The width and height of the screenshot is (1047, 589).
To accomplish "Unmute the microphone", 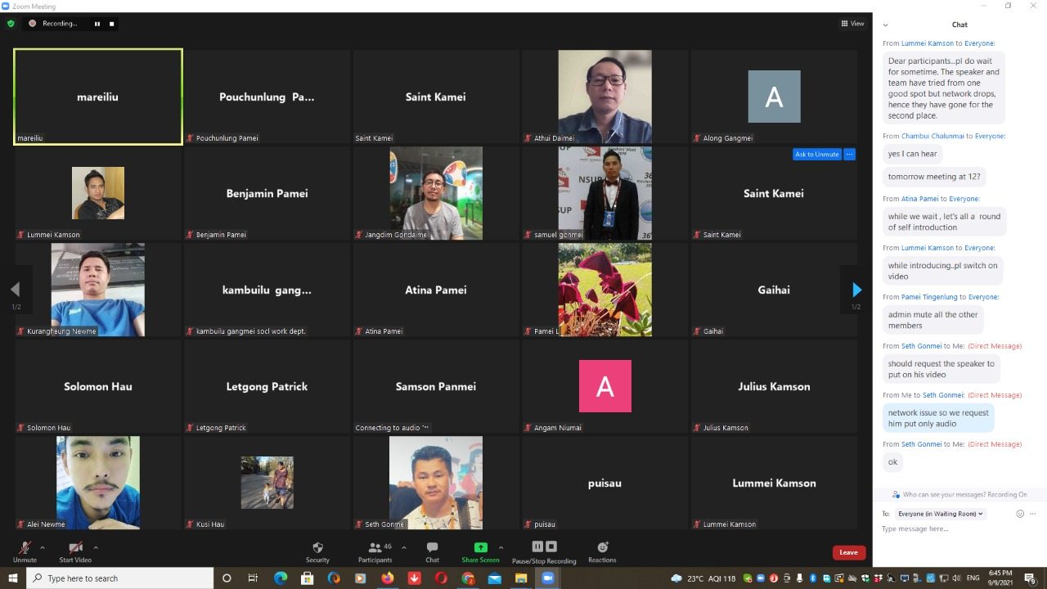I will pos(25,547).
